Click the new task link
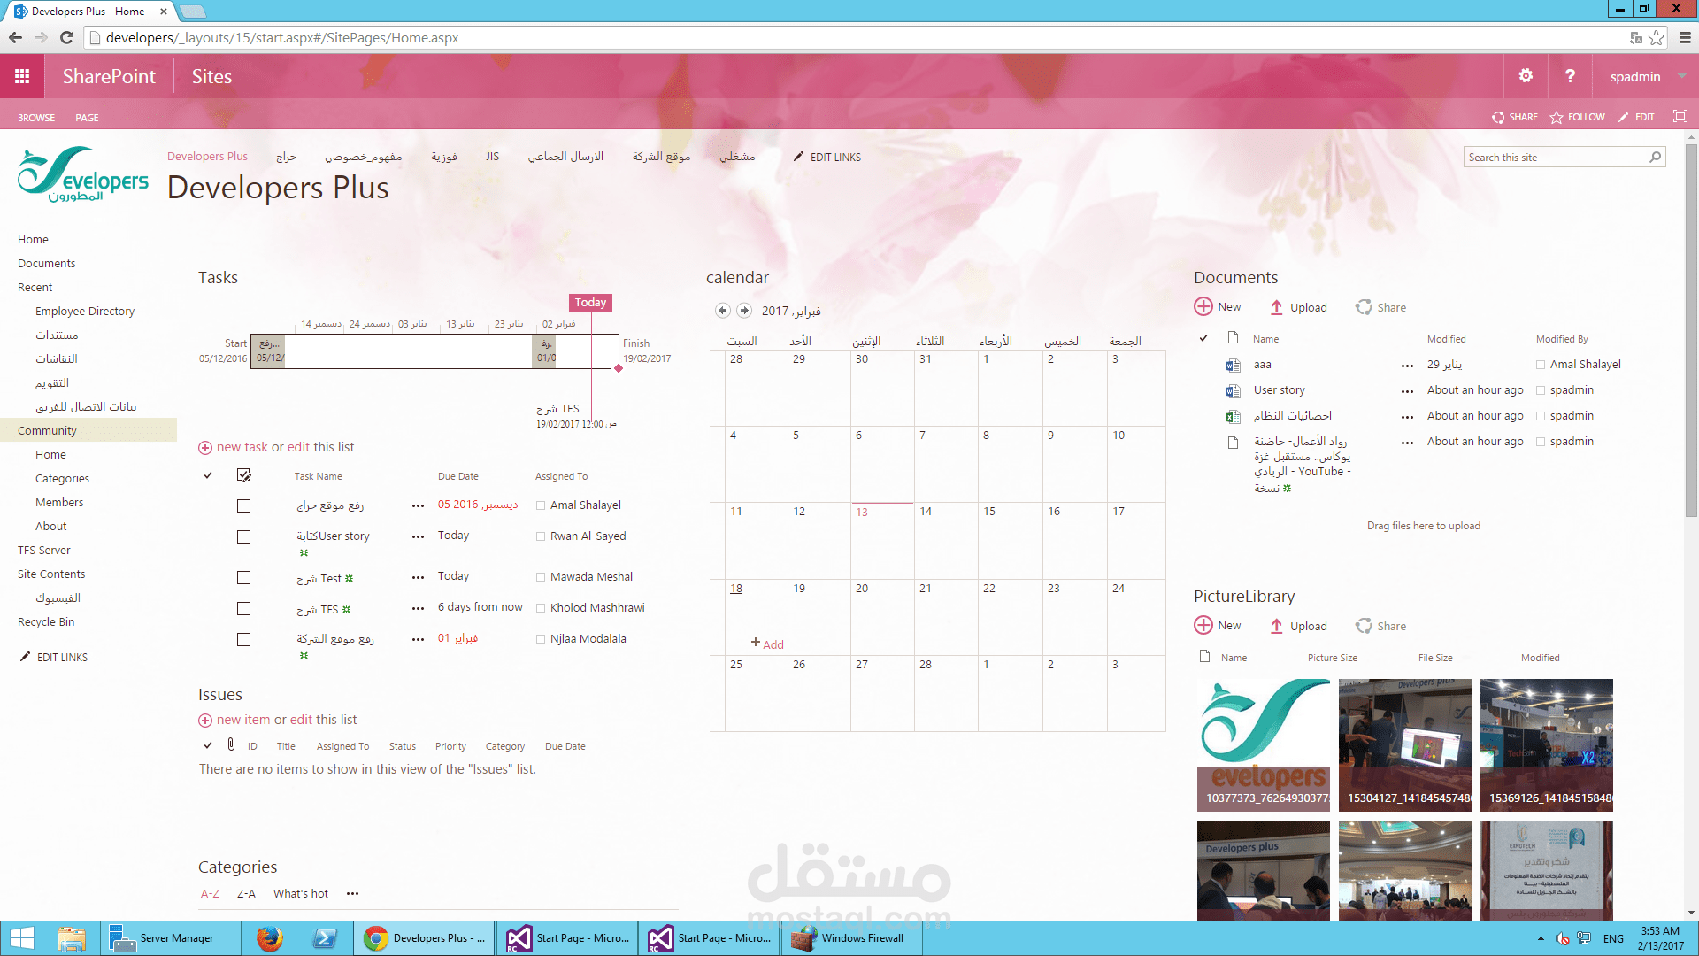Viewport: 1699px width, 956px height. pyautogui.click(x=242, y=448)
